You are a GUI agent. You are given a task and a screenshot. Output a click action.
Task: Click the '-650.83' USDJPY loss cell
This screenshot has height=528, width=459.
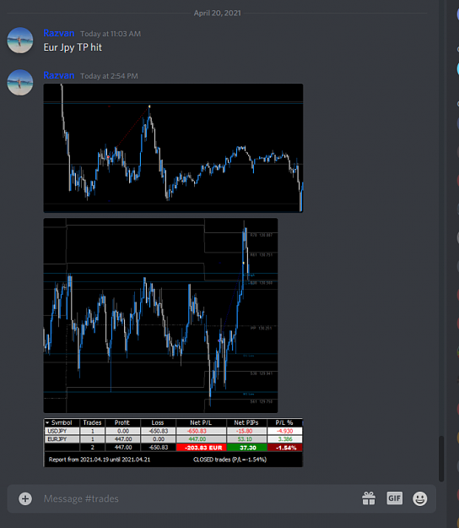[158, 431]
